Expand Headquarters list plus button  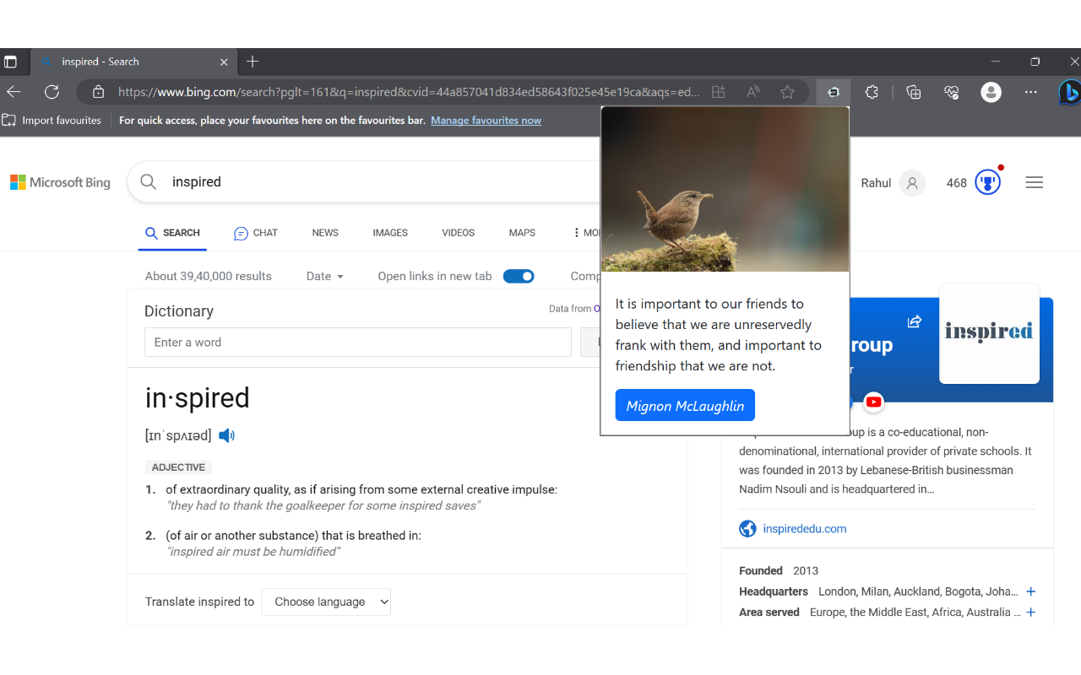click(1030, 591)
